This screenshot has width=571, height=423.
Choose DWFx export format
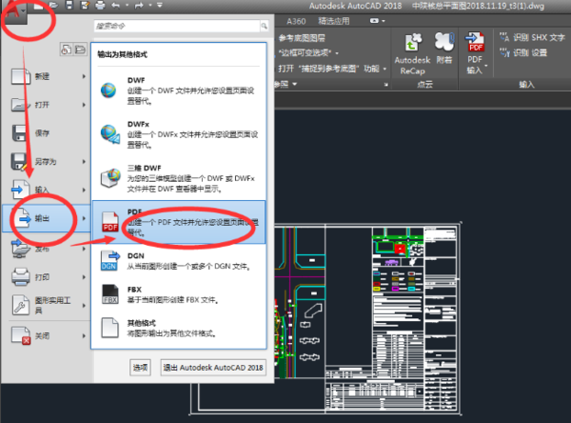coord(179,134)
